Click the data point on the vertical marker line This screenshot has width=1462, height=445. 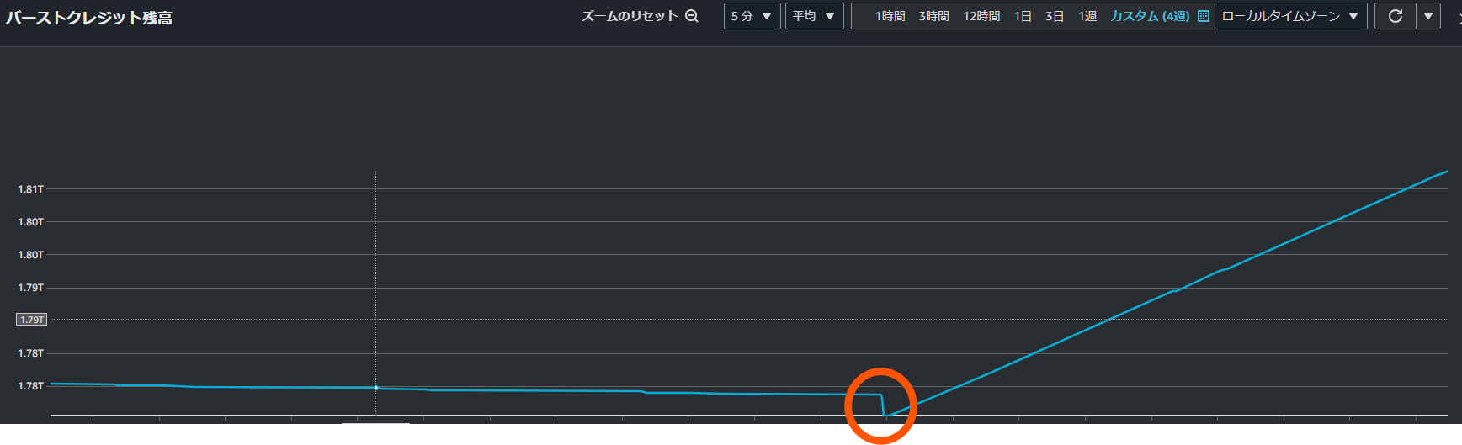tap(376, 388)
